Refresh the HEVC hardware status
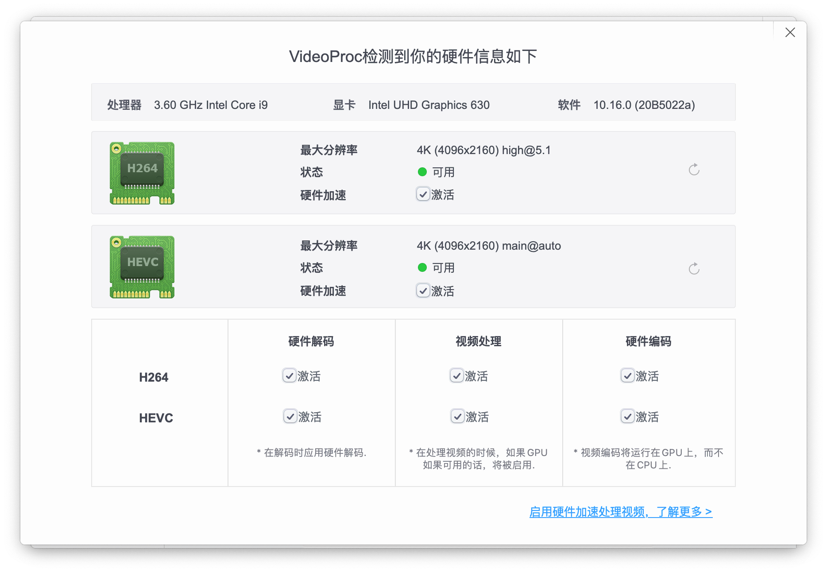Viewport: 827px width, 572px height. pyautogui.click(x=694, y=268)
